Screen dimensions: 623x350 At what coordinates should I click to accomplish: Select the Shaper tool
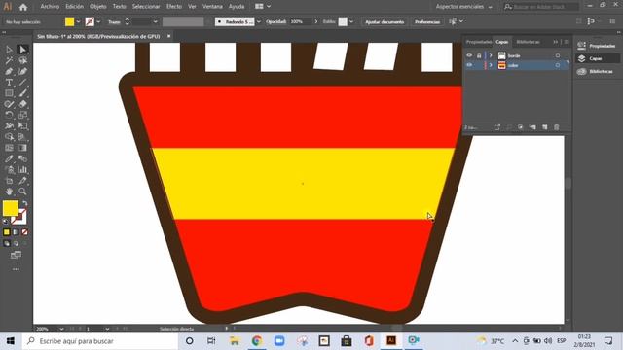(9, 104)
